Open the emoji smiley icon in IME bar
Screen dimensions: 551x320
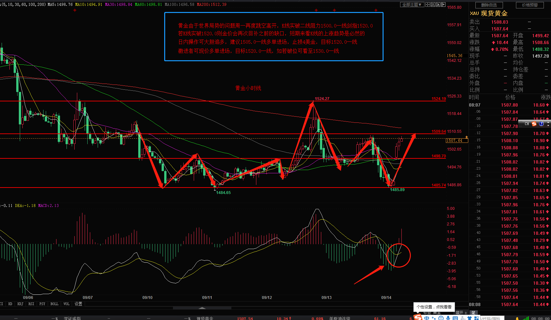(x=441, y=318)
